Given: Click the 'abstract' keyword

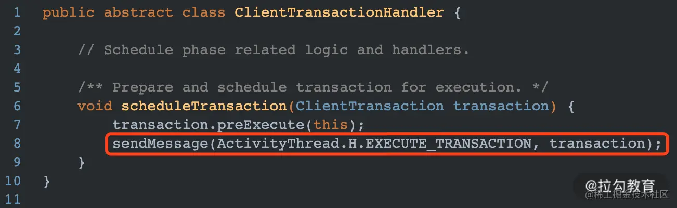Looking at the screenshot, I should [138, 12].
